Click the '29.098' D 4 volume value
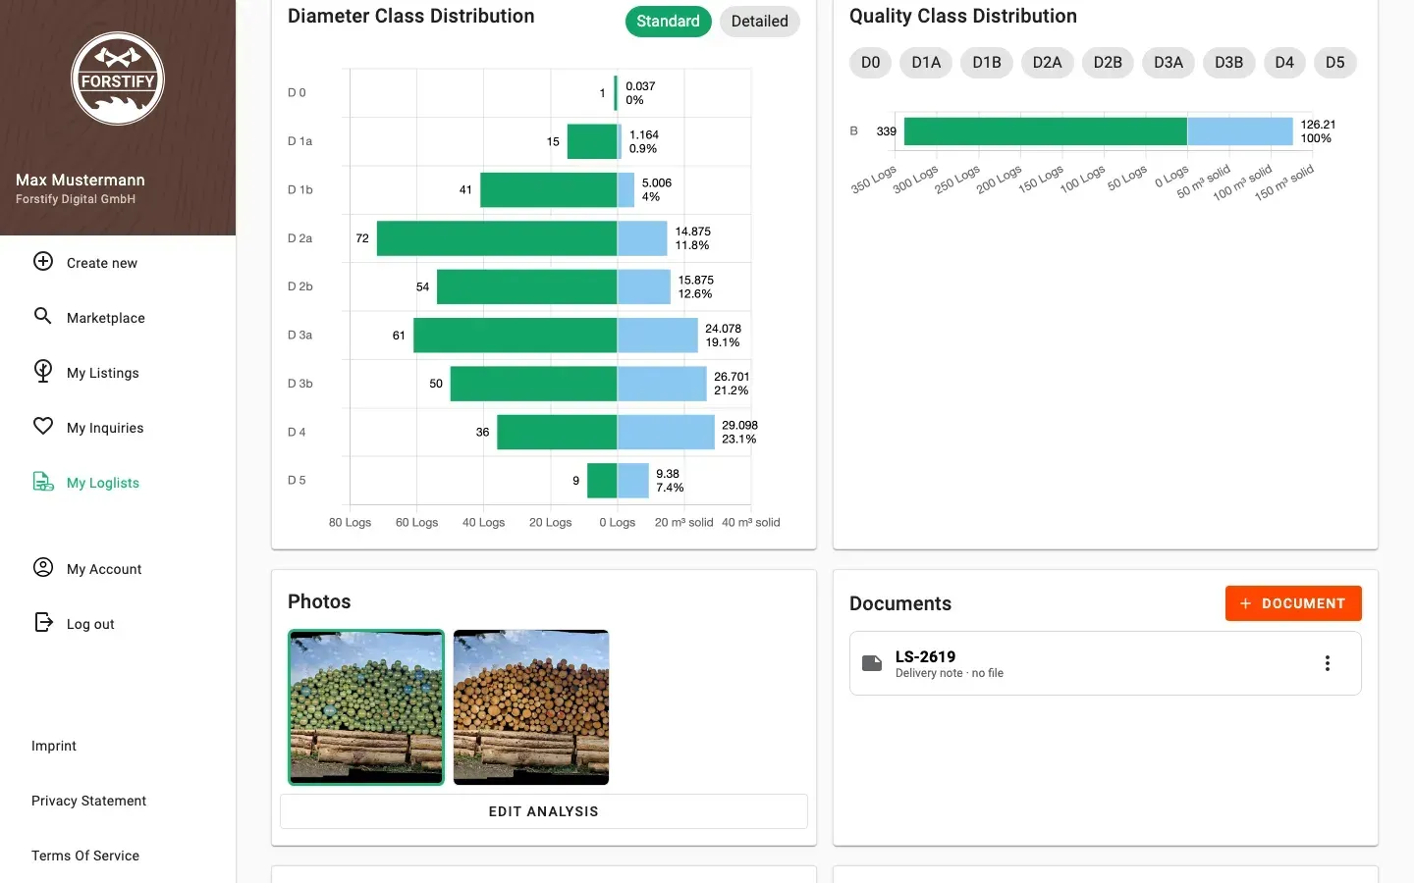 coord(739,425)
